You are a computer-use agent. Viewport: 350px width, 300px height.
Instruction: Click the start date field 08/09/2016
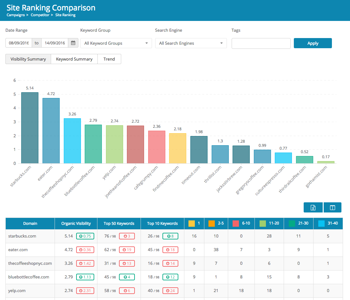tap(19, 43)
